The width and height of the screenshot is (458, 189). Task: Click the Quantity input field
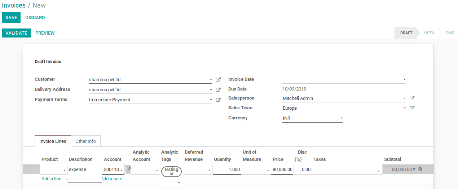pos(226,170)
